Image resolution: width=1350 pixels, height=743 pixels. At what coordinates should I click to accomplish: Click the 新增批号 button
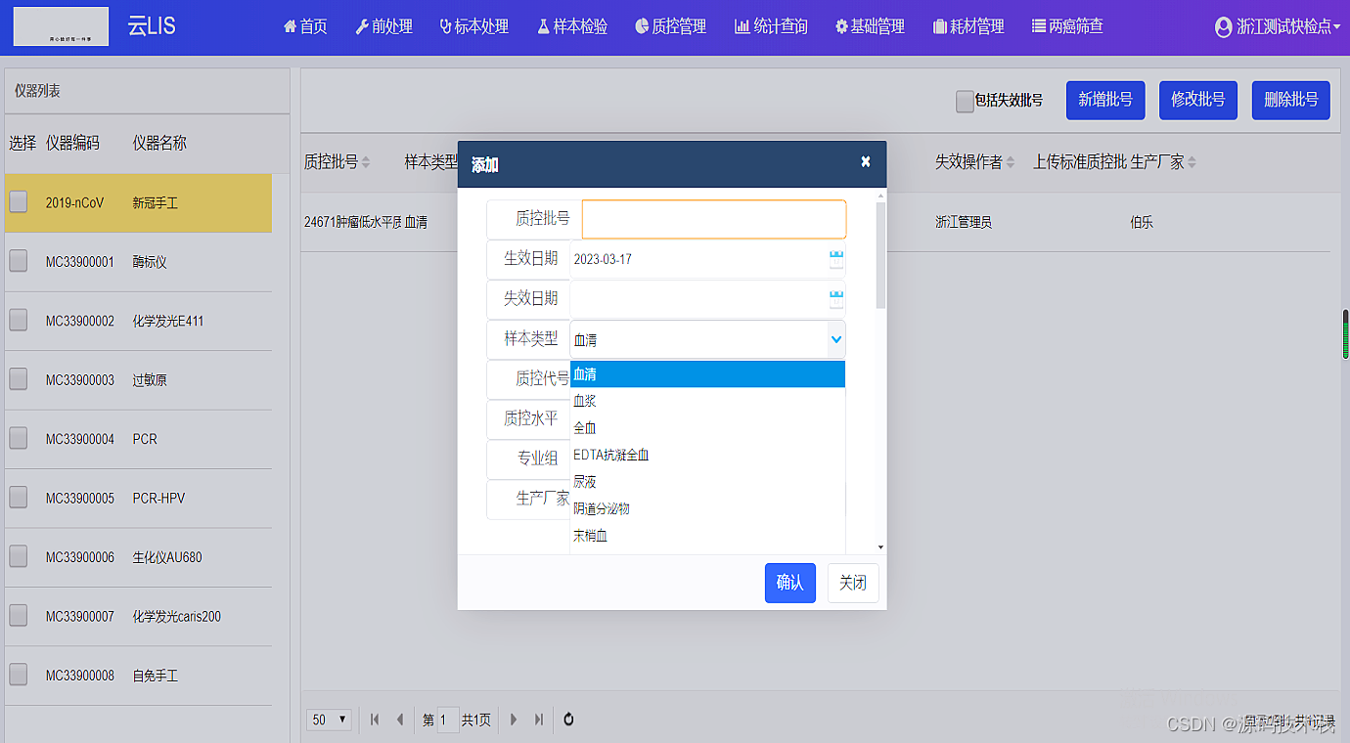coord(1104,100)
